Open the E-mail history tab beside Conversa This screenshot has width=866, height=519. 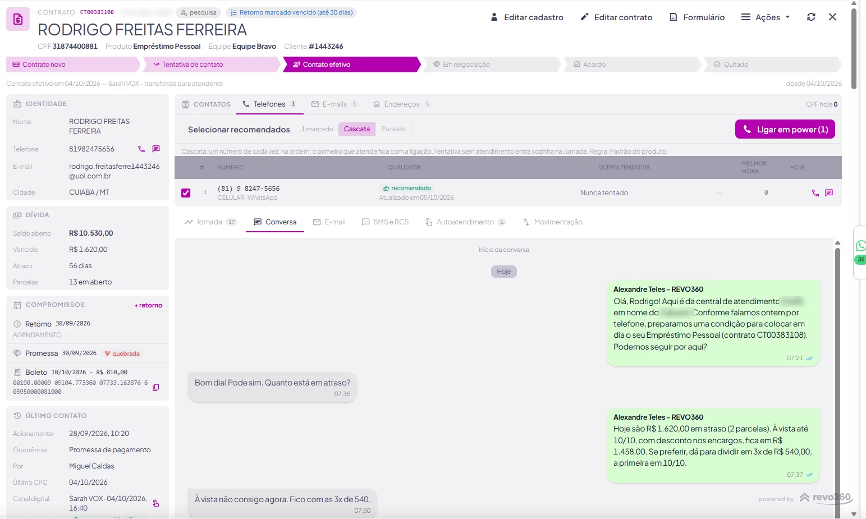click(329, 222)
